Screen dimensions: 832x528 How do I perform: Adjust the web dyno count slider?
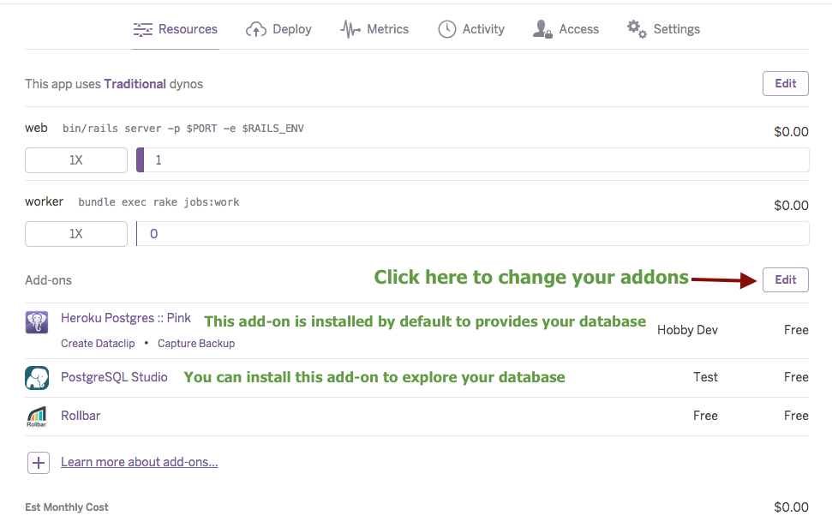pos(473,160)
